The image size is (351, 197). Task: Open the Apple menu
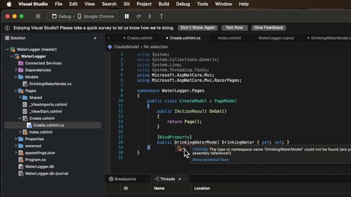(9, 4)
